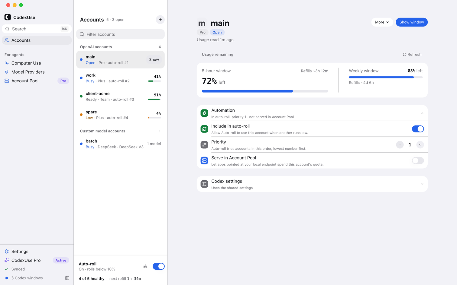Select the work account row

(120, 78)
